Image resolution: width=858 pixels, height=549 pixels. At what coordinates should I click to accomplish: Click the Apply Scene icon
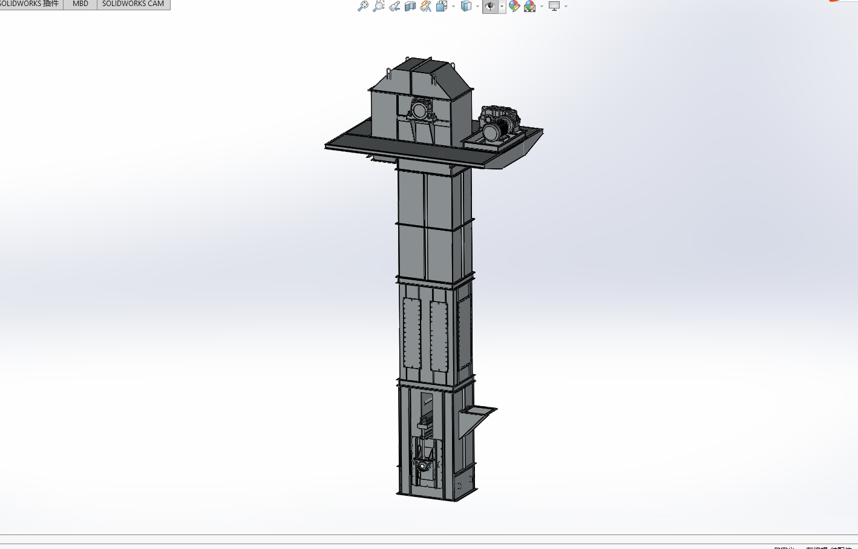click(530, 6)
